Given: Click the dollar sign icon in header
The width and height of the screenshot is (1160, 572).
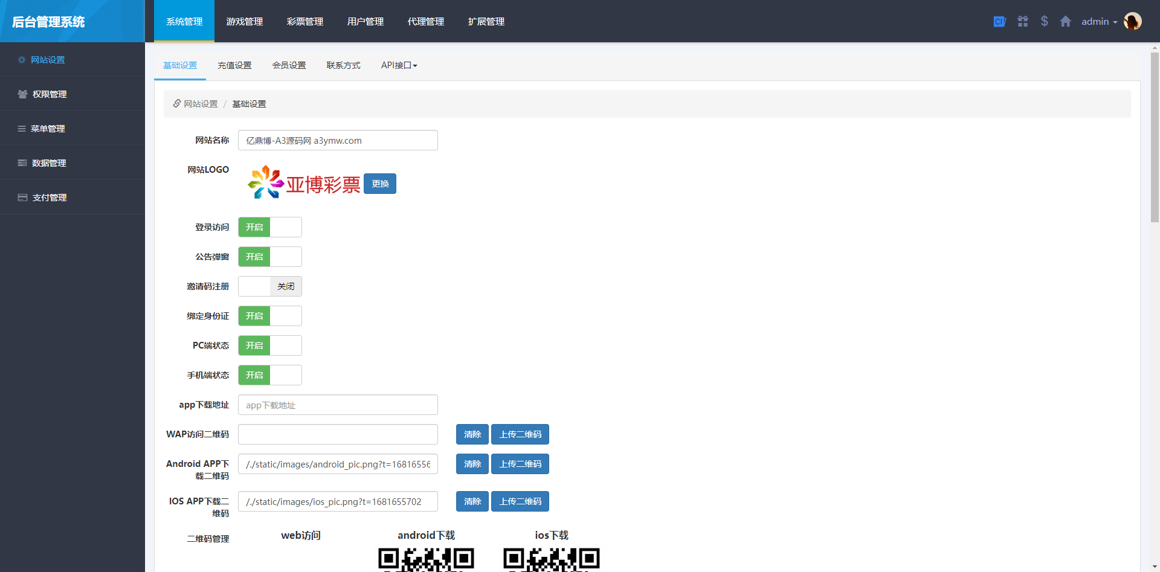Looking at the screenshot, I should (1045, 21).
